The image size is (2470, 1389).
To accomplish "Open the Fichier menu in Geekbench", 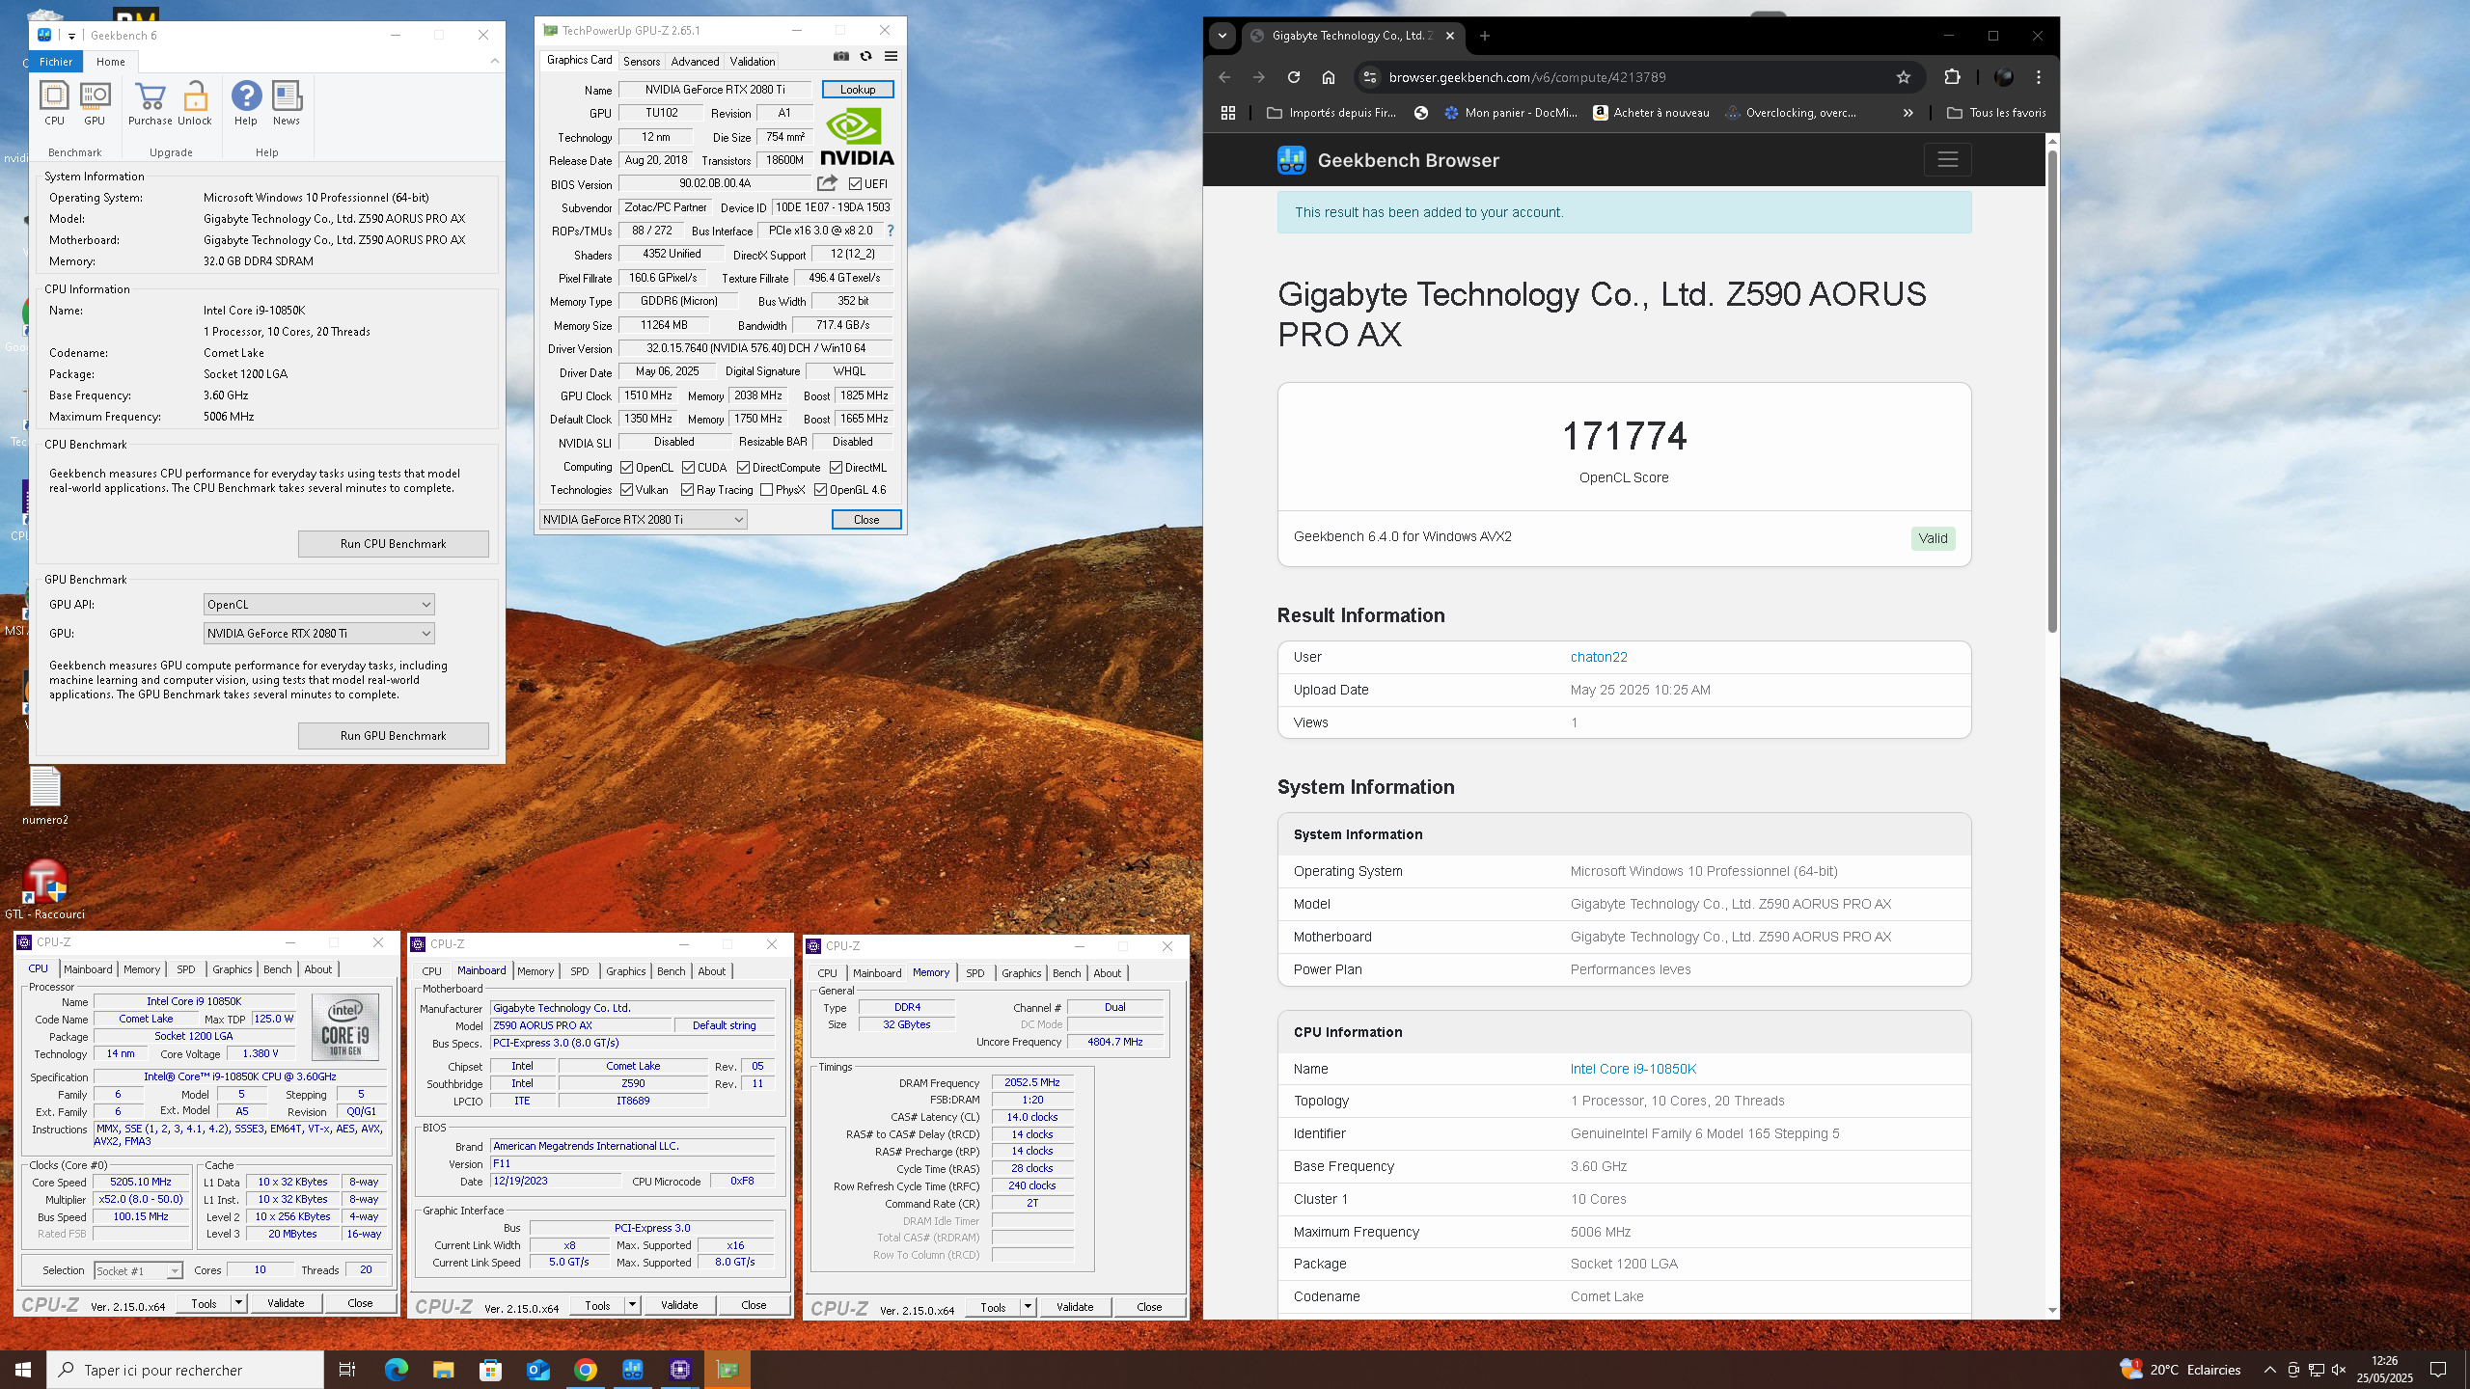I will point(56,62).
